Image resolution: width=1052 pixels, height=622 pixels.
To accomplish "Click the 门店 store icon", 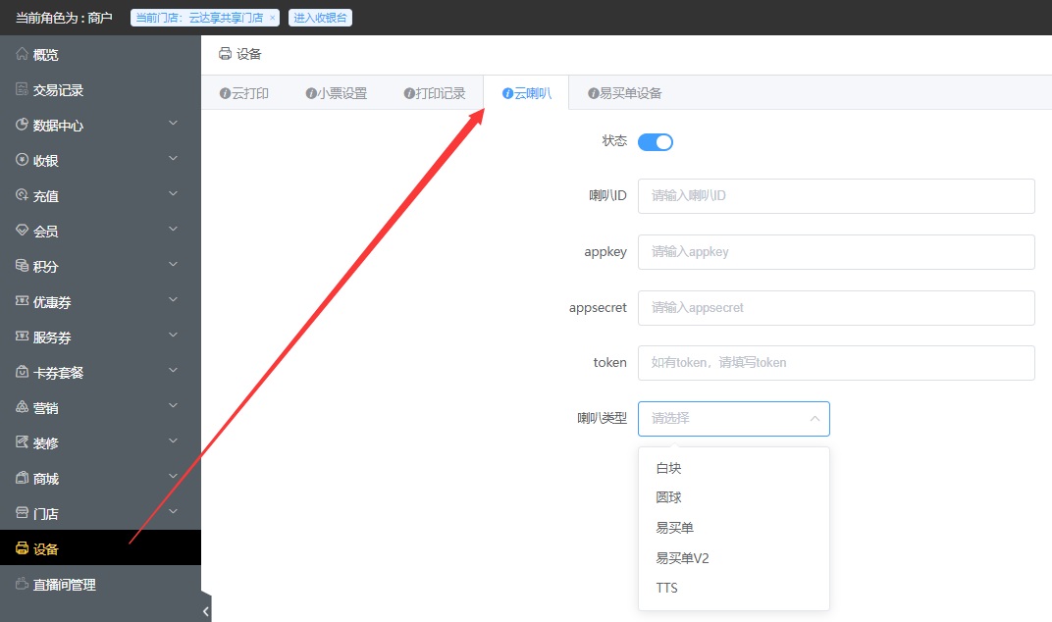I will [23, 513].
